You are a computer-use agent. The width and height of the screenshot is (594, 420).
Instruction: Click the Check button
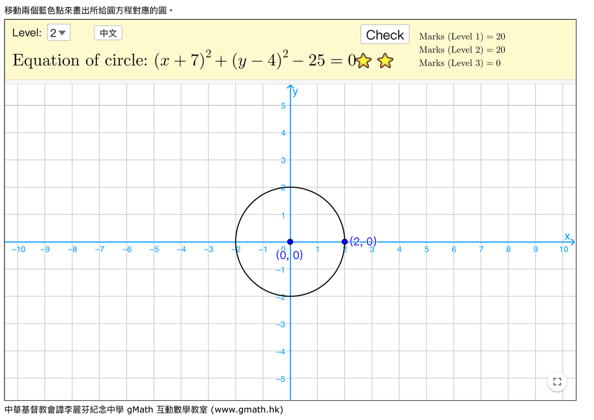[385, 35]
